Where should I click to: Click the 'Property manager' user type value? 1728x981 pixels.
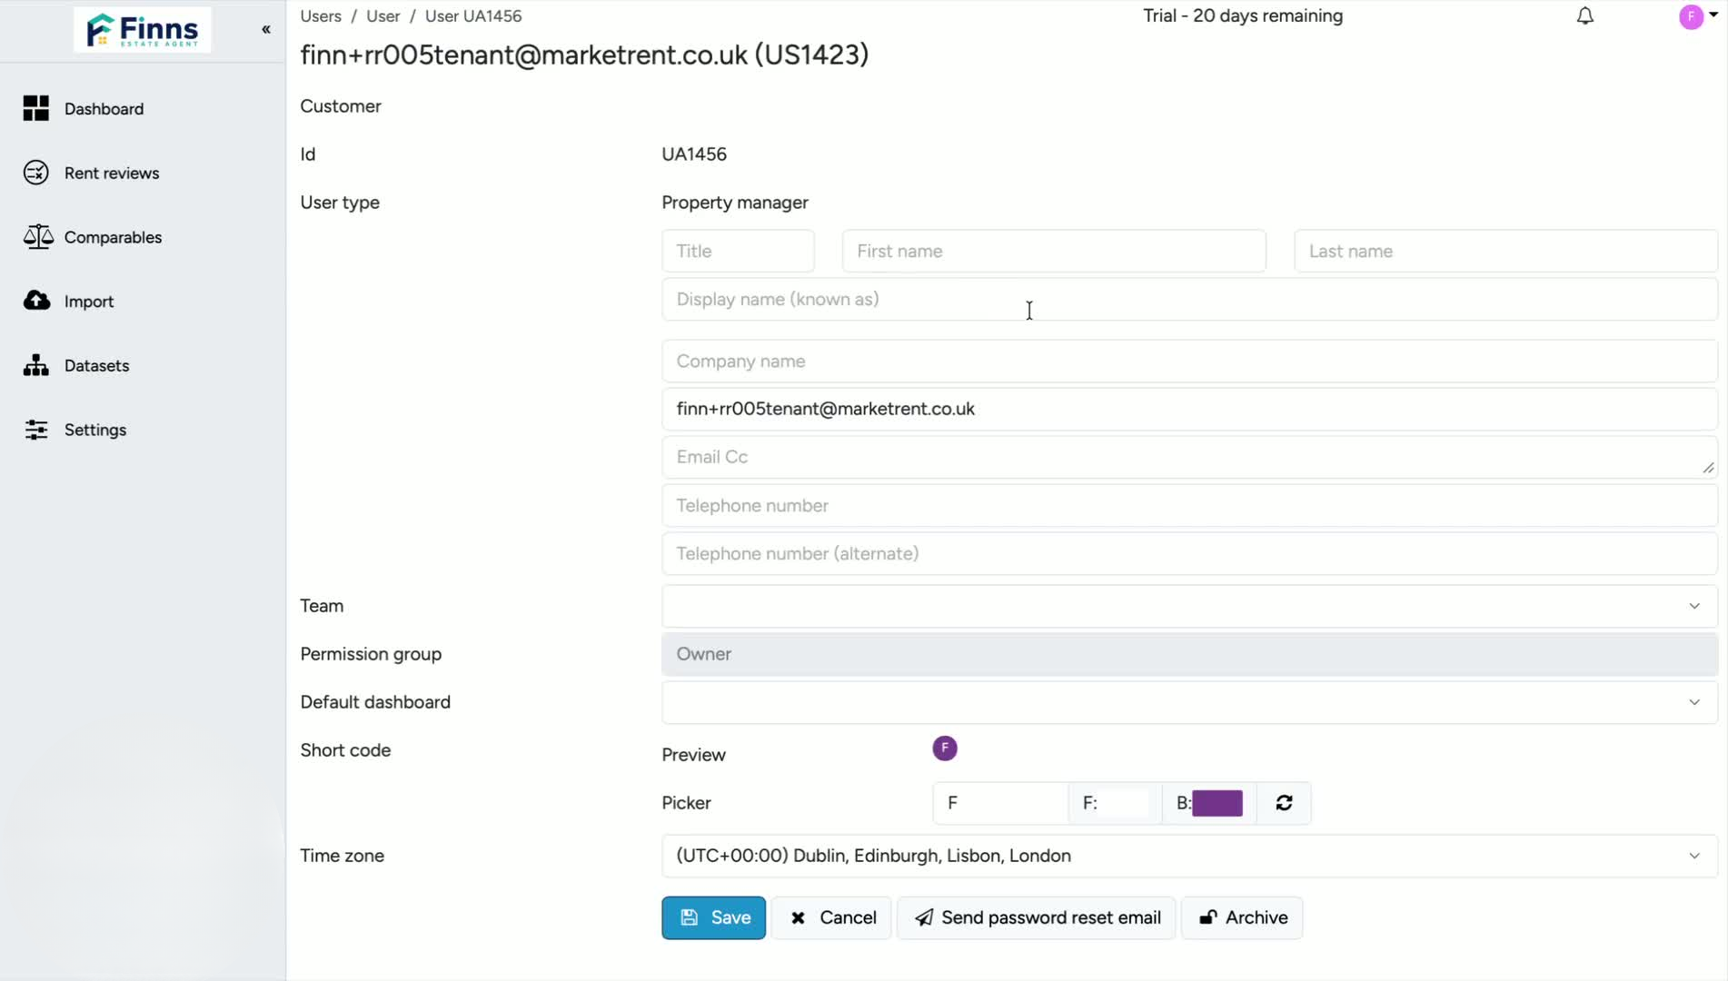pos(735,203)
